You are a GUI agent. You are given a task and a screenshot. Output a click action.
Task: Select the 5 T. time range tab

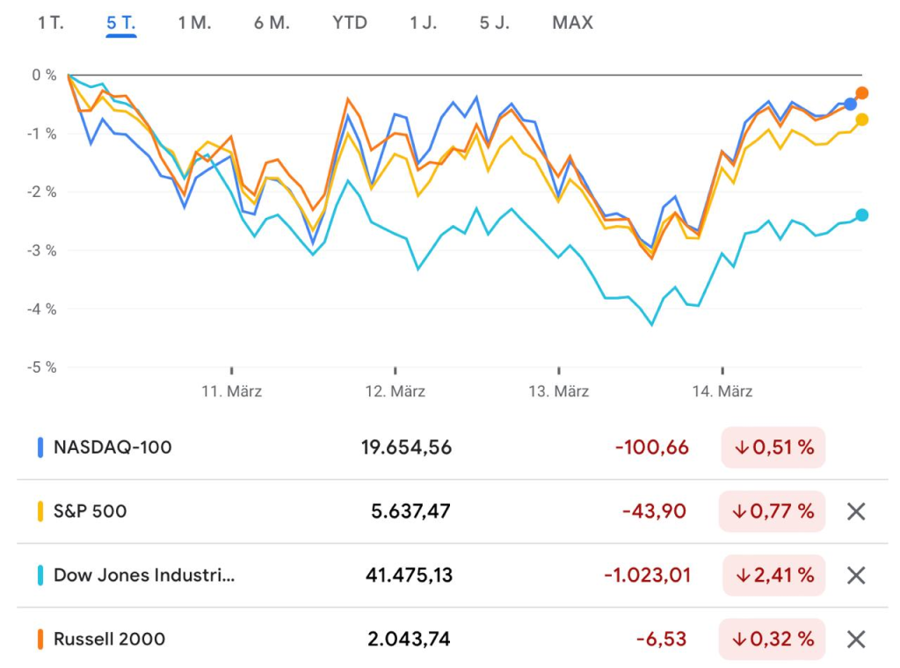(121, 23)
